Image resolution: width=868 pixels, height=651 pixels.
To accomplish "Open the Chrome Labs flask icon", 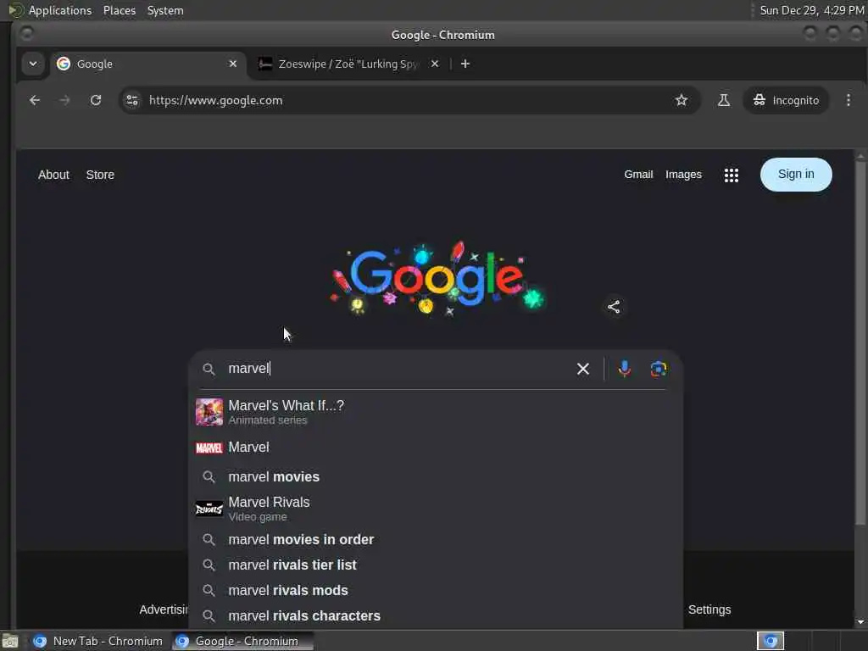I will (x=724, y=100).
